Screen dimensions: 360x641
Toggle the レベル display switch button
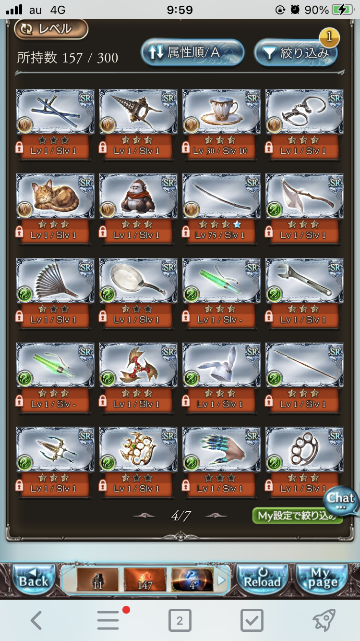tap(51, 29)
